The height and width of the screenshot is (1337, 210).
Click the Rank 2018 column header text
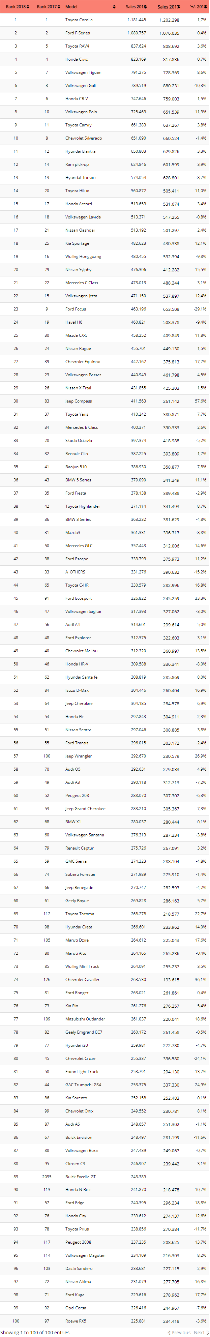[16, 7]
